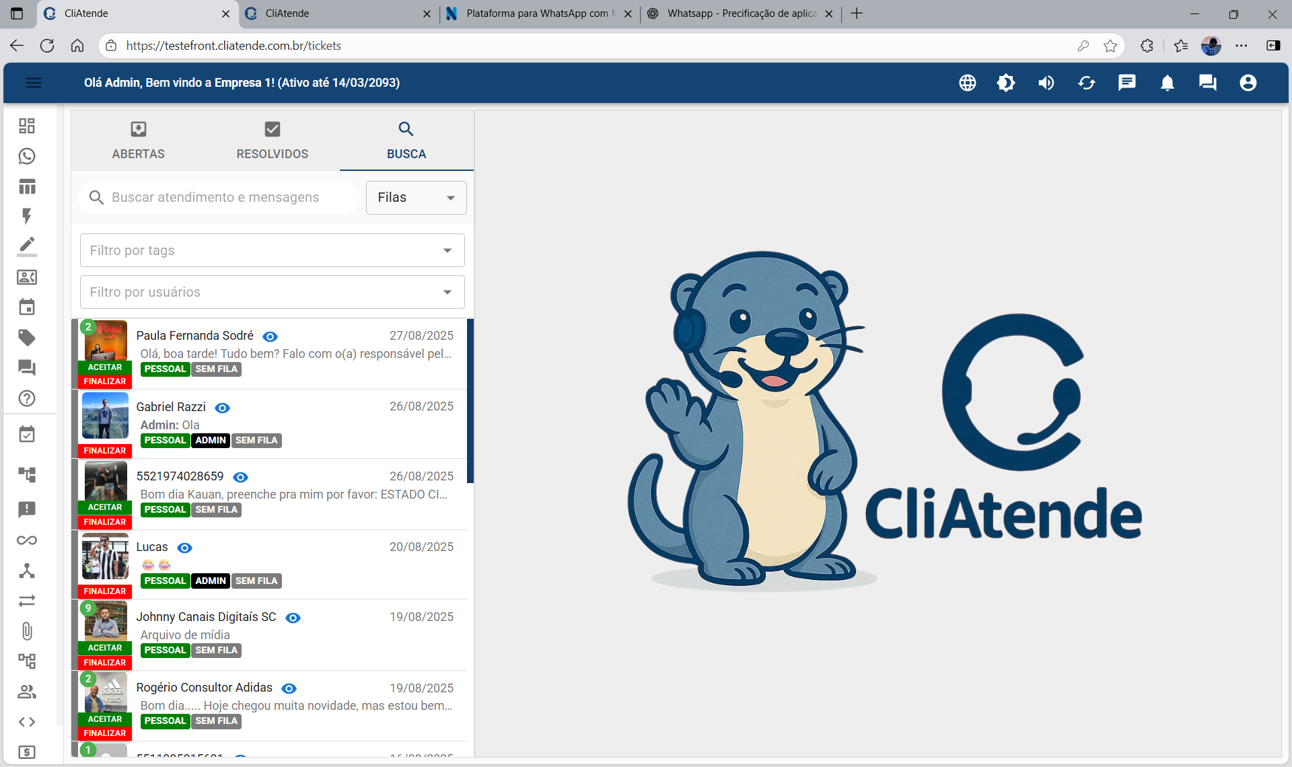Open the Filtro por usuários dropdown

click(272, 292)
